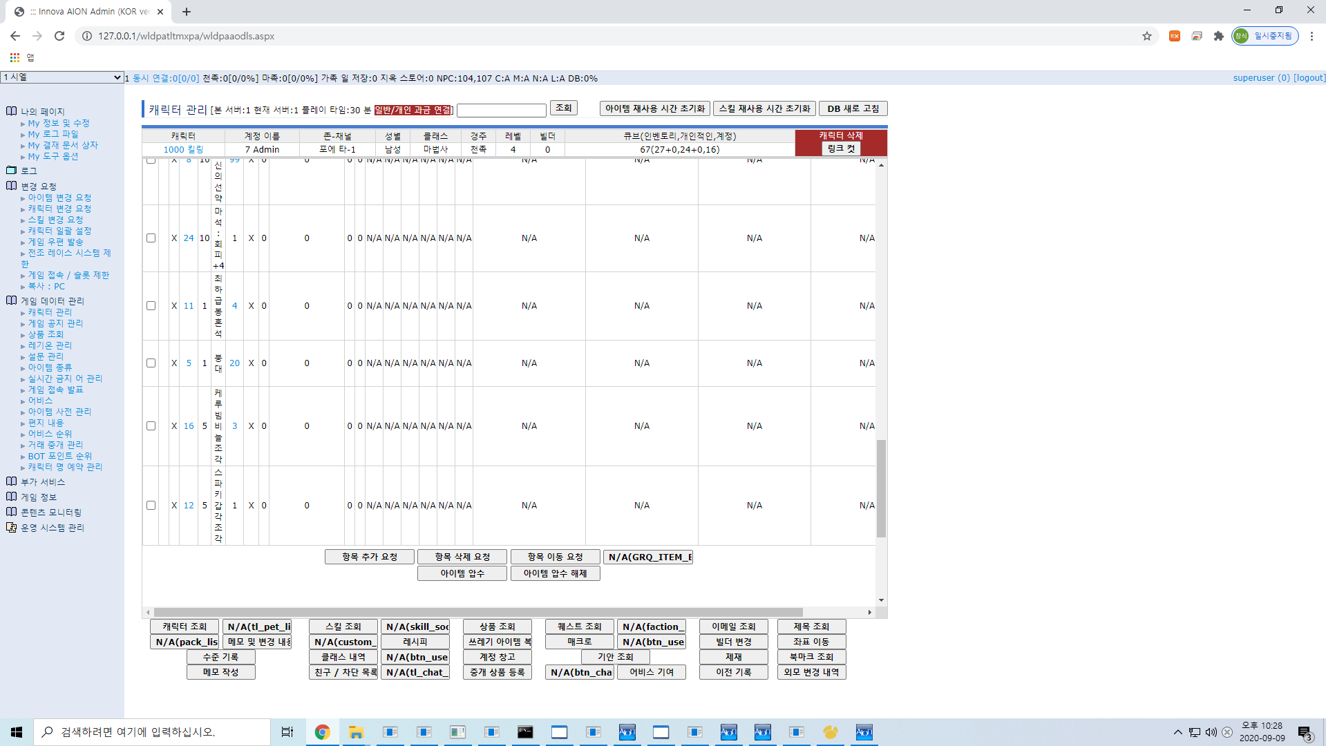Image resolution: width=1326 pixels, height=746 pixels.
Task: Expand the 콘텐츠 모니터링 sidebar section
Action: [x=51, y=513]
